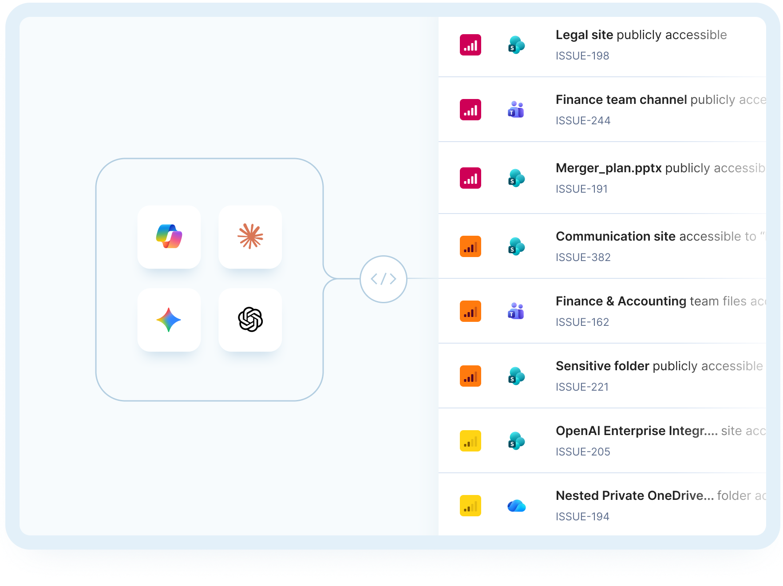Click the OneDrive cloud icon for ISSUE-194
The width and height of the screenshot is (783, 586).
tap(516, 506)
